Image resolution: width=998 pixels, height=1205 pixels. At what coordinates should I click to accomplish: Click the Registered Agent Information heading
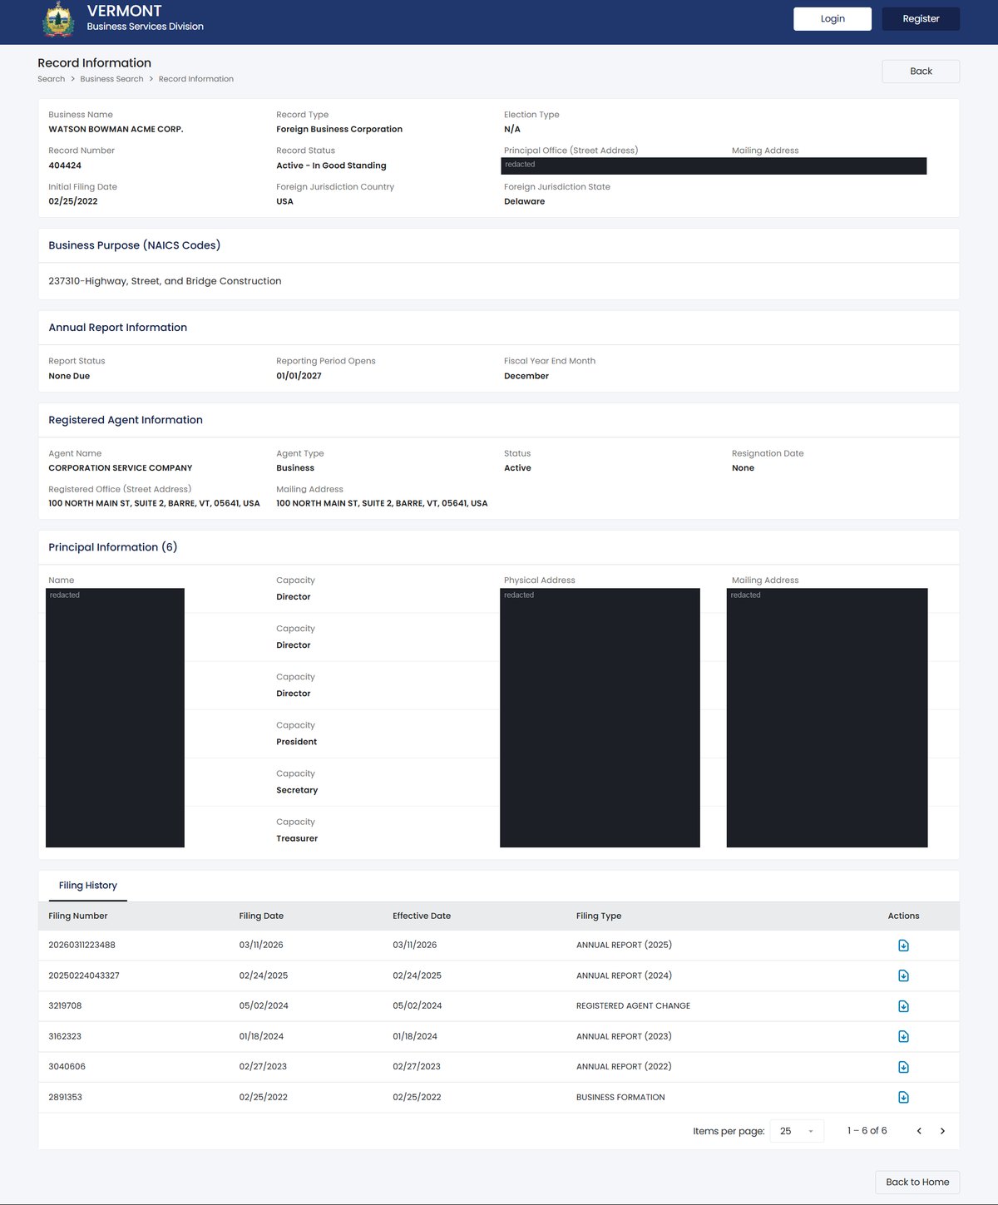click(126, 420)
